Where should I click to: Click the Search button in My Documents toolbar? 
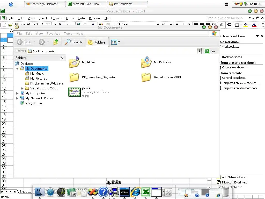click(73, 42)
